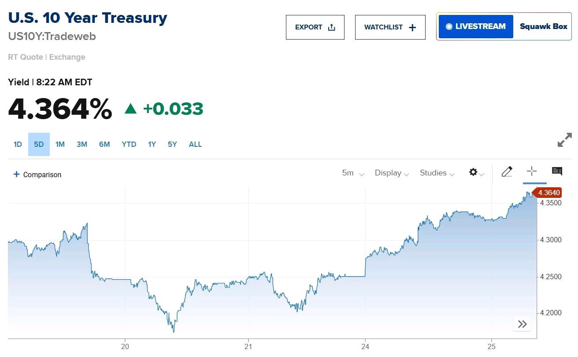Select the pencil drawing tool icon

[x=507, y=171]
